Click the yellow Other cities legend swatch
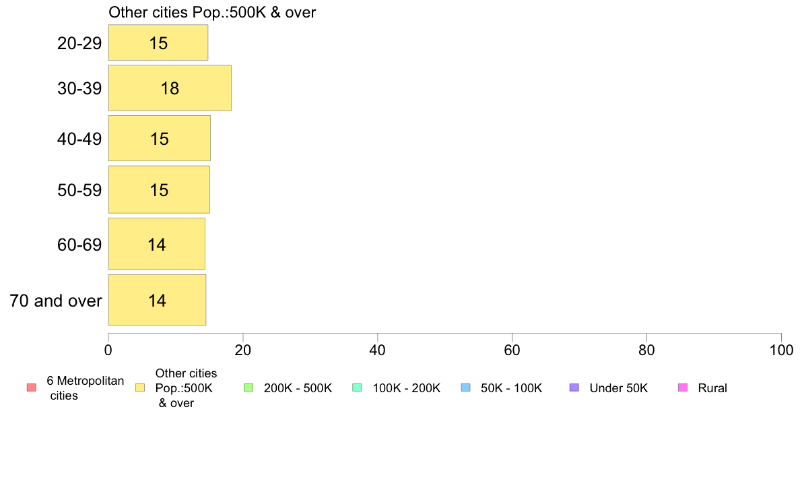This screenshot has width=800, height=496. [x=140, y=387]
